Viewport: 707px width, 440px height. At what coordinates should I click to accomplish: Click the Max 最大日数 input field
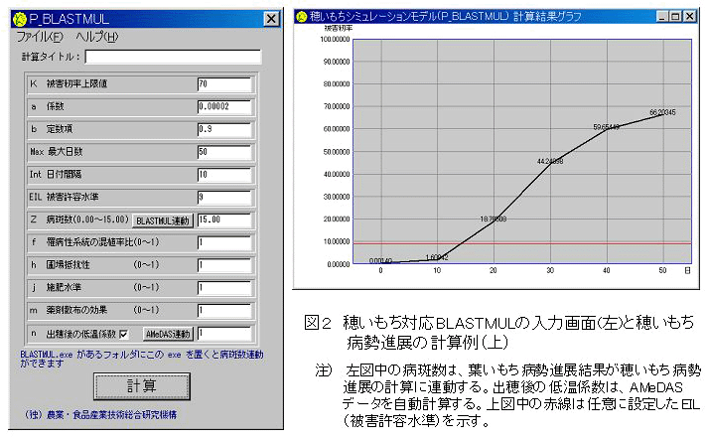click(x=223, y=152)
